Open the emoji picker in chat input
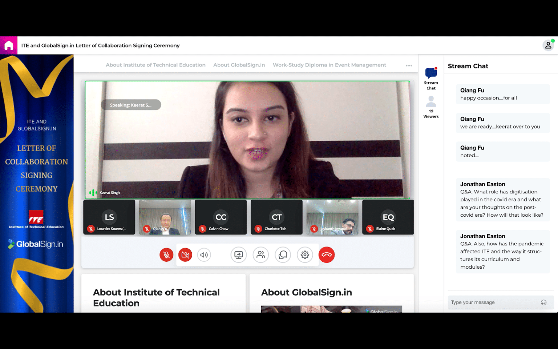This screenshot has height=349, width=558. (543, 302)
